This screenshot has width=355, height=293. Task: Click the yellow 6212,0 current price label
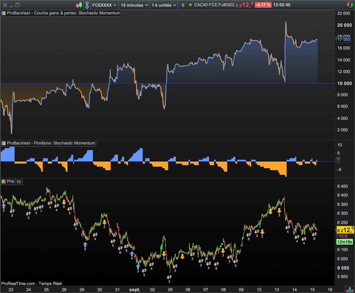[345, 230]
